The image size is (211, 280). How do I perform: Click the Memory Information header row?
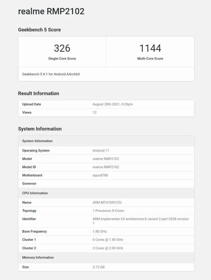(106, 258)
